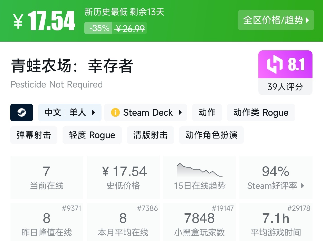323x241 pixels.
Task: Tap the 小黑盒玩家数 player count stat
Action: click(x=199, y=222)
